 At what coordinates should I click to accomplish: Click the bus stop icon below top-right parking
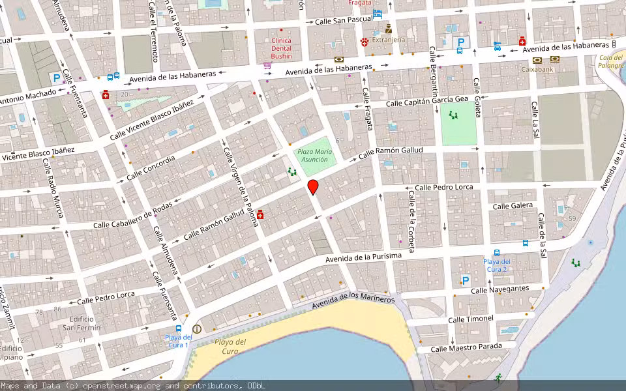click(460, 51)
